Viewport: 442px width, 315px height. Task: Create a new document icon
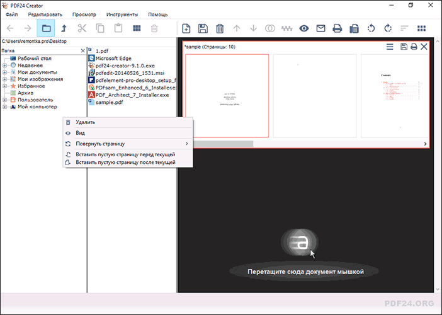(x=186, y=28)
